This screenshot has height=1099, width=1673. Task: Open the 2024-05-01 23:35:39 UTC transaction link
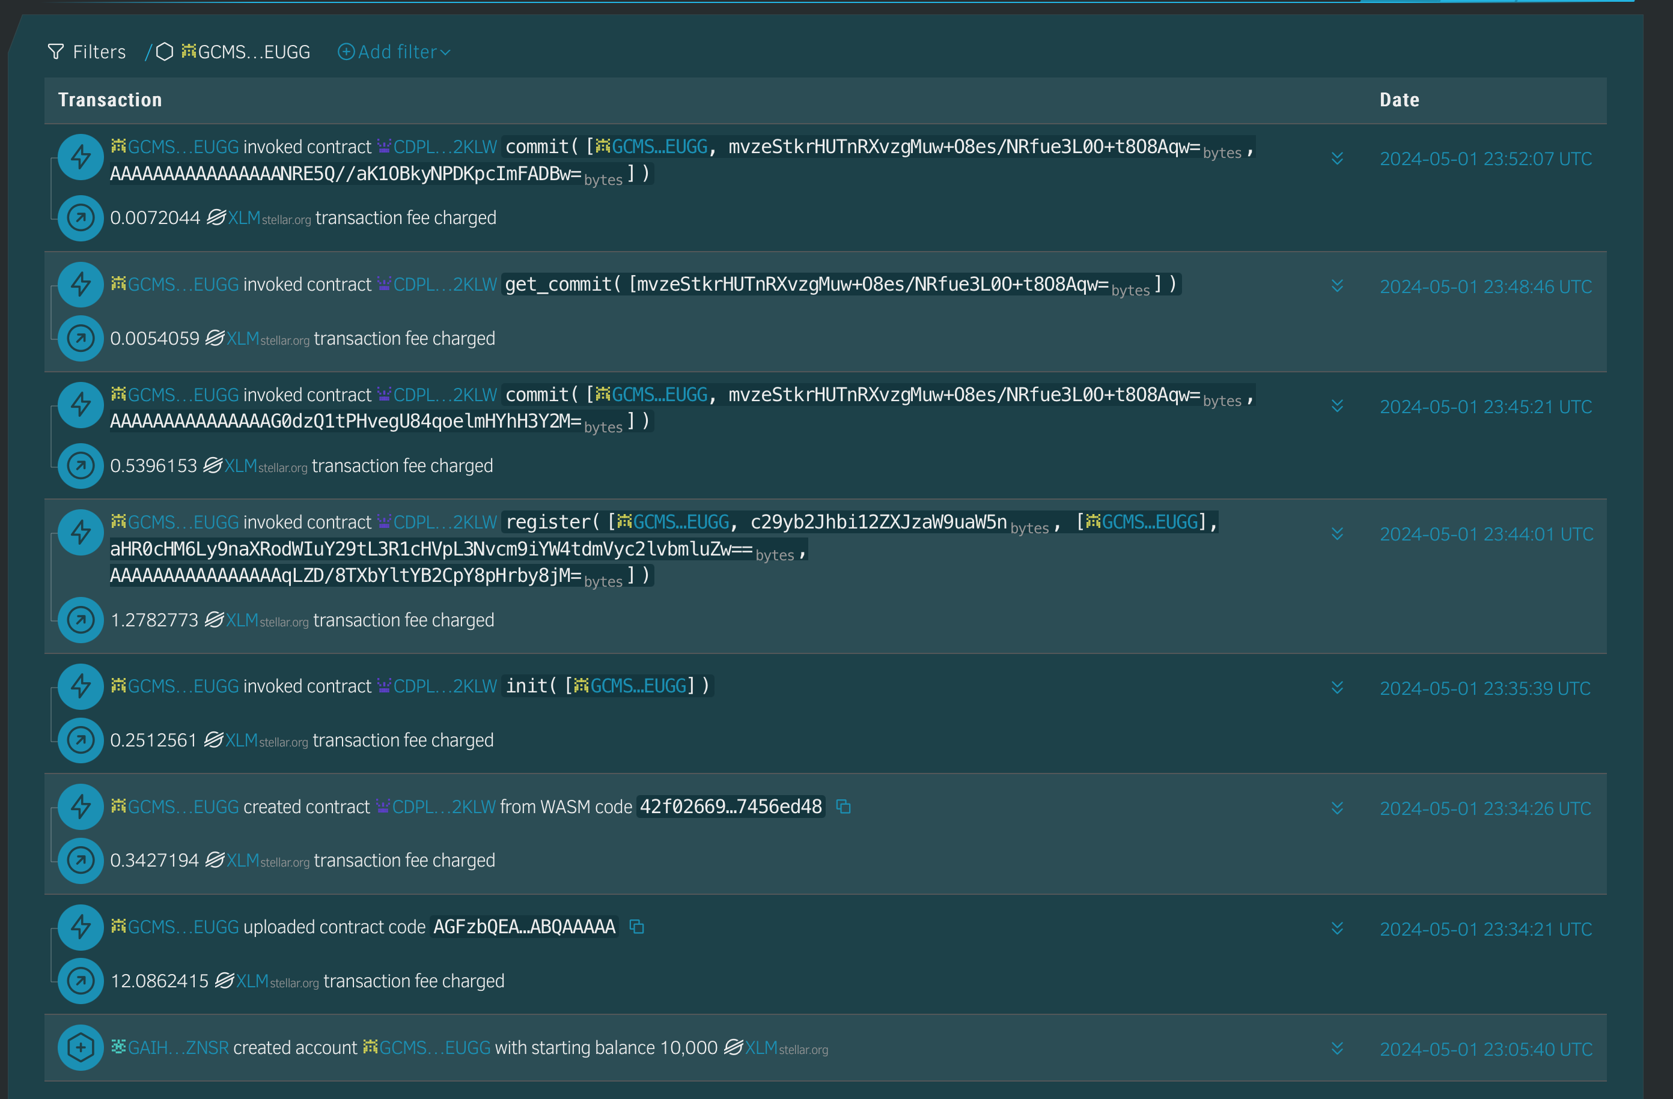click(x=1485, y=688)
